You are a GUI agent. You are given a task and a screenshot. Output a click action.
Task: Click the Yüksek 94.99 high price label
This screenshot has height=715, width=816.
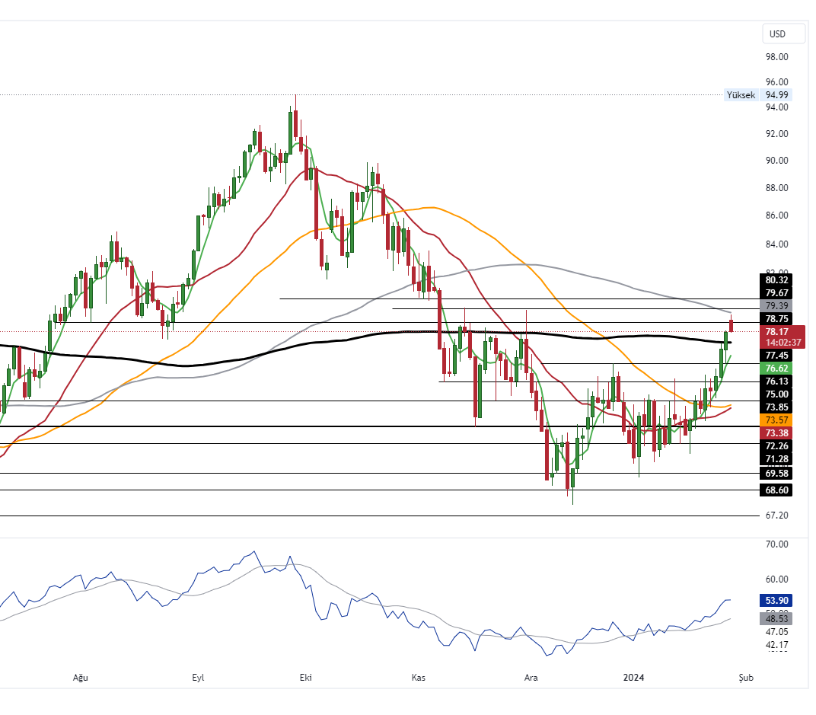click(x=758, y=95)
